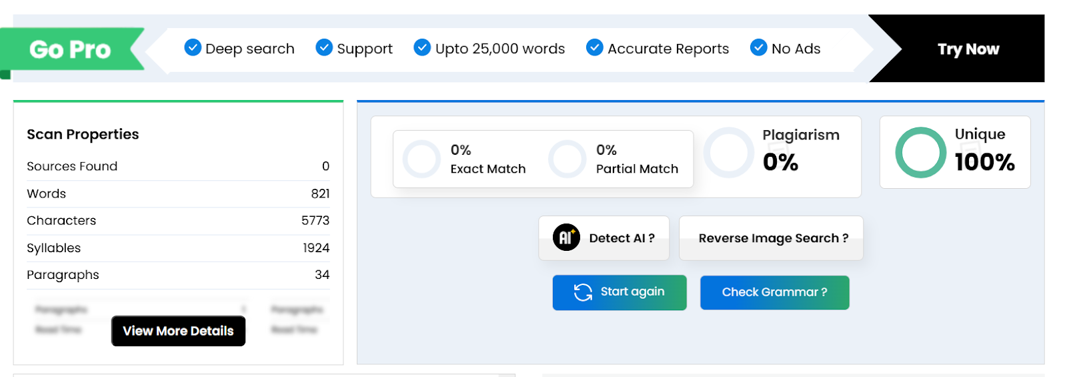Select the Words count row
The image size is (1067, 377).
(178, 194)
